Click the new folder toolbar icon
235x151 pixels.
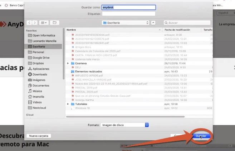[x=54, y=22]
